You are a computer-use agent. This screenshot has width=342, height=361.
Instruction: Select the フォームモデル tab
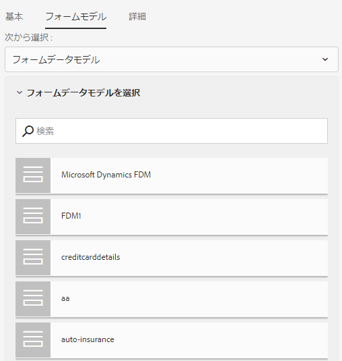click(76, 17)
